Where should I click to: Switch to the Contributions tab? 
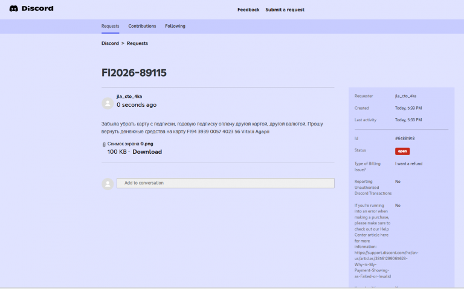tap(142, 27)
